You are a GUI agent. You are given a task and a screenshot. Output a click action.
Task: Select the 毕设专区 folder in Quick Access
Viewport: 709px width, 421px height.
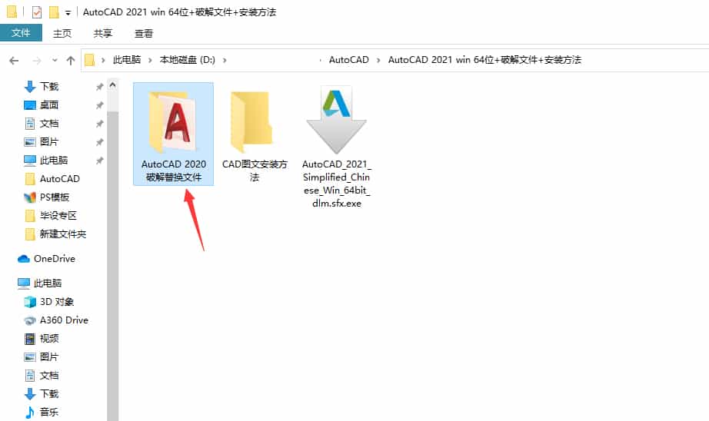click(x=58, y=216)
